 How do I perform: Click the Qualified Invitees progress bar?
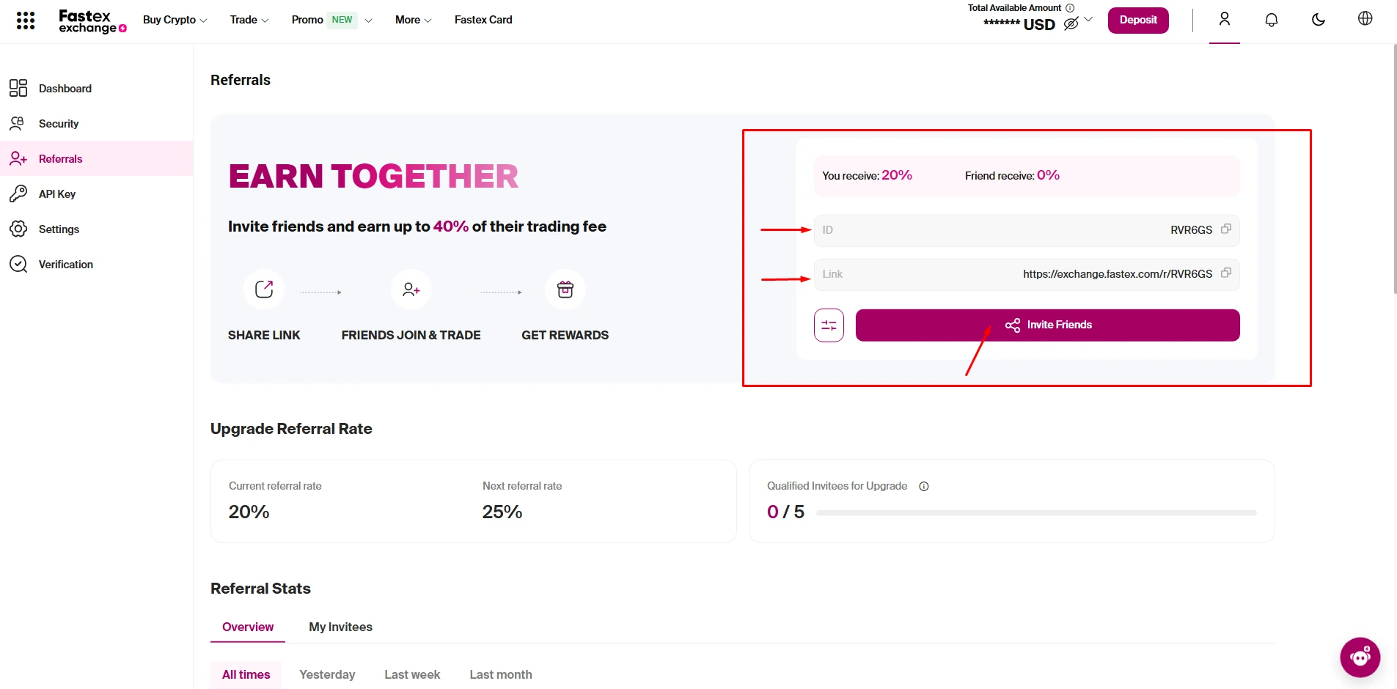tap(1035, 513)
